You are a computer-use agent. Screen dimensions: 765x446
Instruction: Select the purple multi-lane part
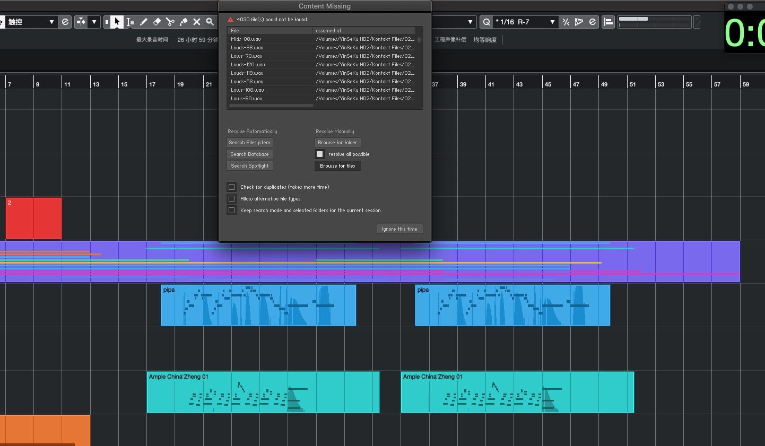[370, 261]
